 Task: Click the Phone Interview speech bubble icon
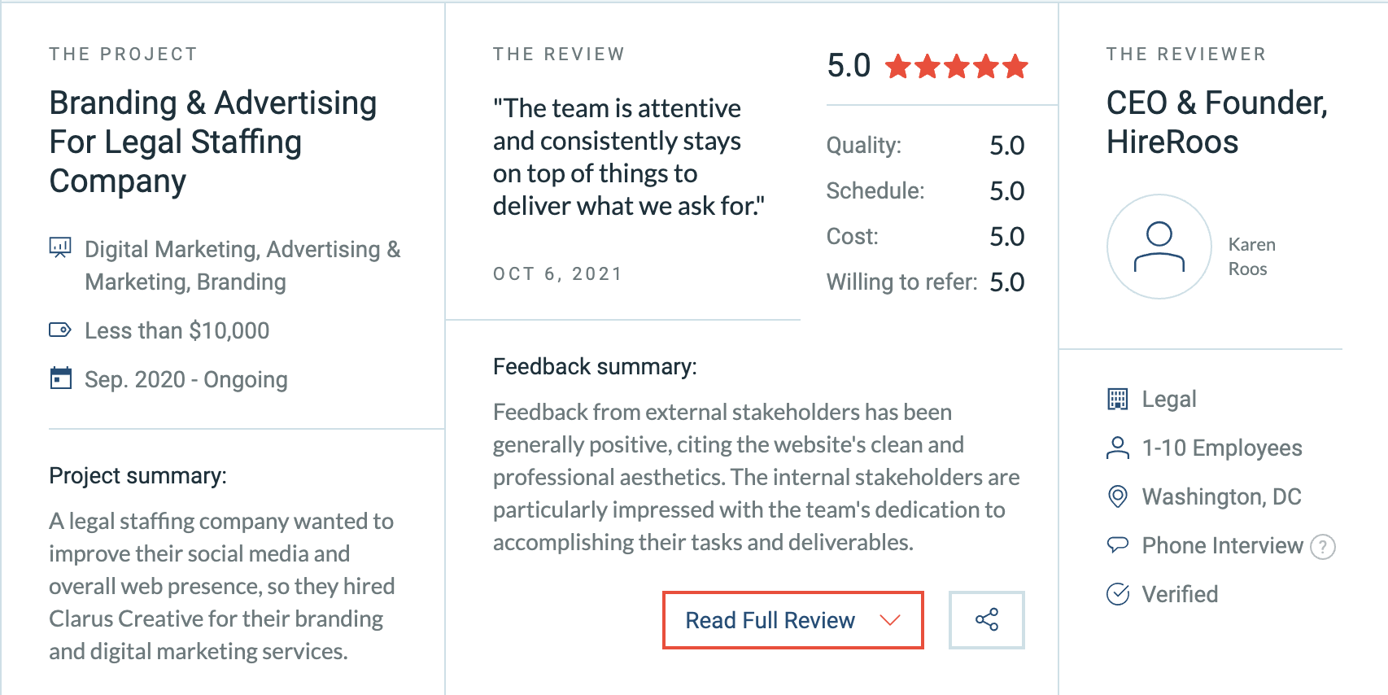[x=1118, y=544]
